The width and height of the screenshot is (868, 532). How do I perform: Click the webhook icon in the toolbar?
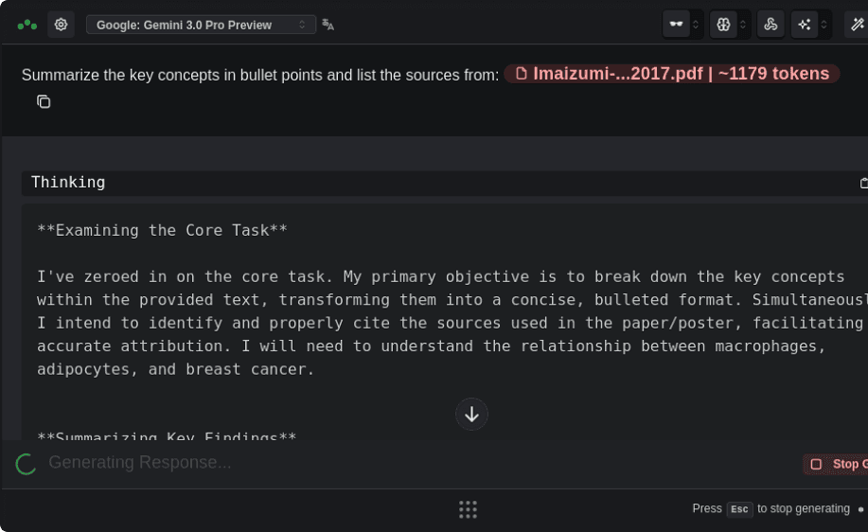[x=771, y=25]
